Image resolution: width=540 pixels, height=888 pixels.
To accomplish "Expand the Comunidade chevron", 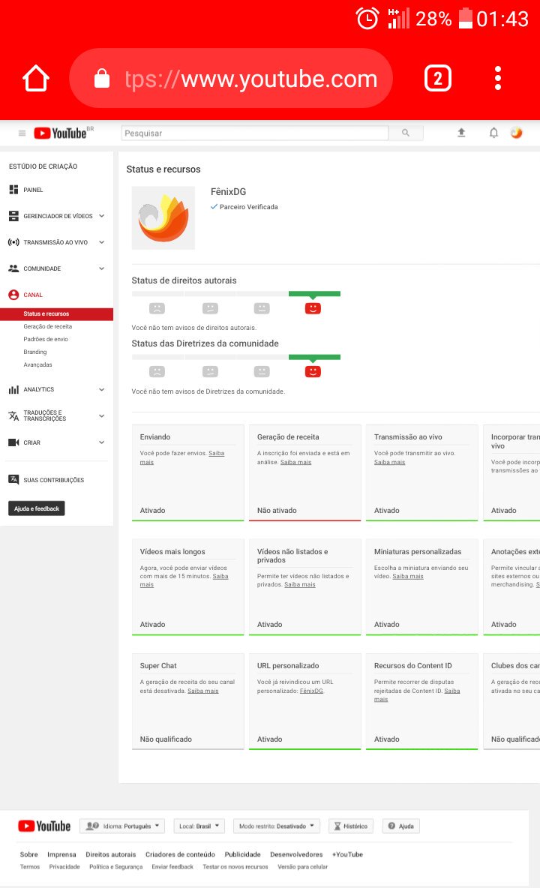I will click(x=102, y=268).
